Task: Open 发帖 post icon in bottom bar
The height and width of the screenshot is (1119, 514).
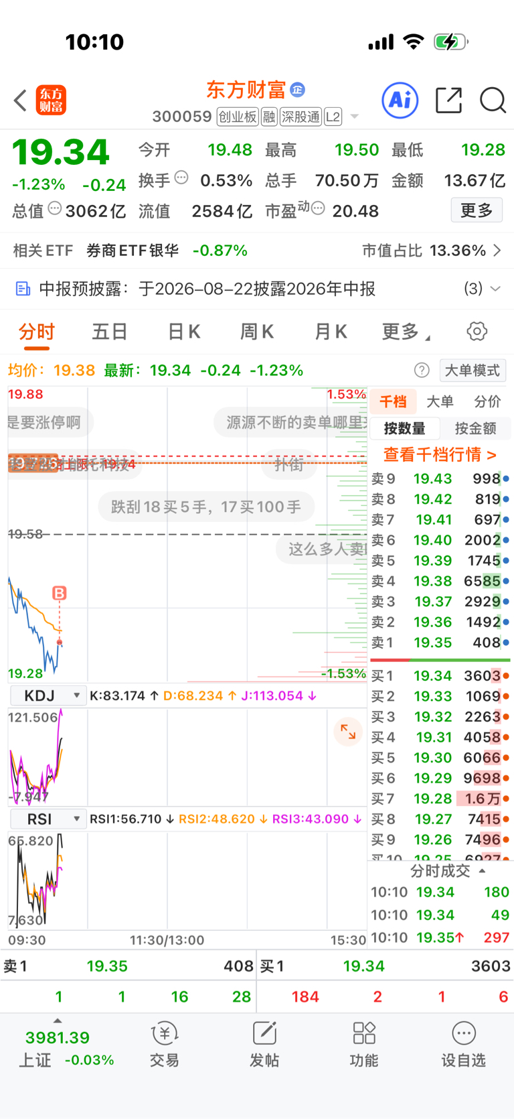Action: point(264,1044)
